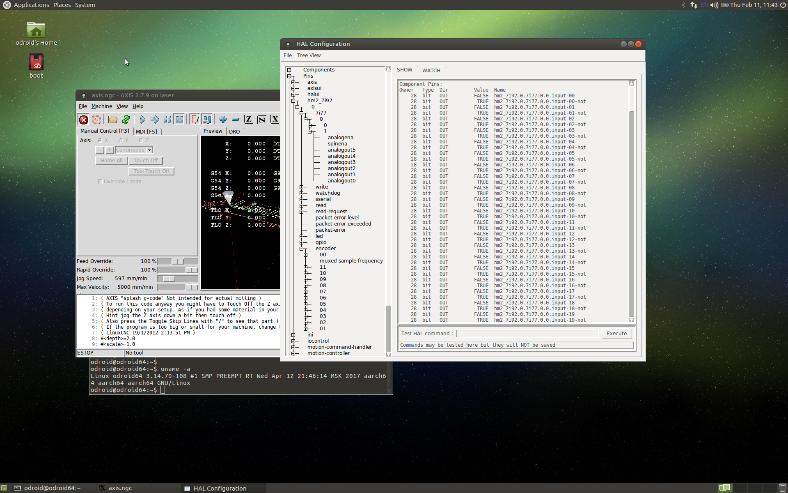Screen dimensions: 788x493
Task: Expand the motion-controller tree node
Action: pyautogui.click(x=293, y=353)
